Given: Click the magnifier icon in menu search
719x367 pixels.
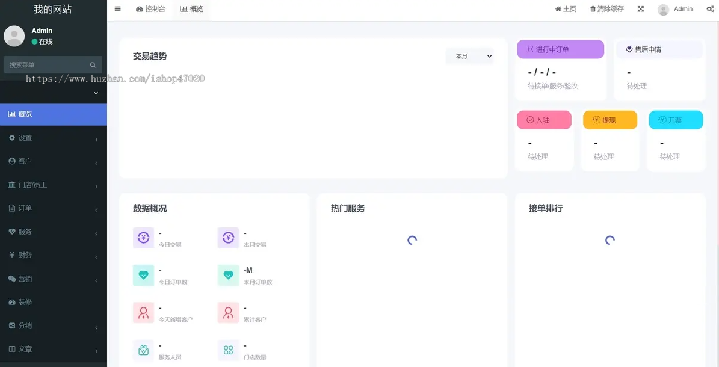Looking at the screenshot, I should [93, 65].
